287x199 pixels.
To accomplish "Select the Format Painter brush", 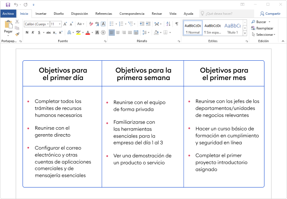I will tap(17, 34).
